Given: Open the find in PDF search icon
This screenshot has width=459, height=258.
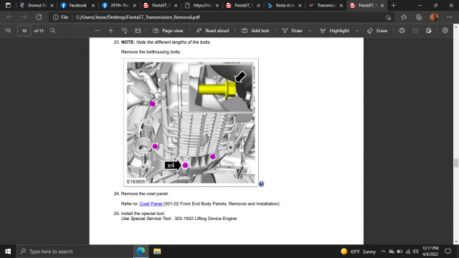Looking at the screenshot, I should (52, 30).
